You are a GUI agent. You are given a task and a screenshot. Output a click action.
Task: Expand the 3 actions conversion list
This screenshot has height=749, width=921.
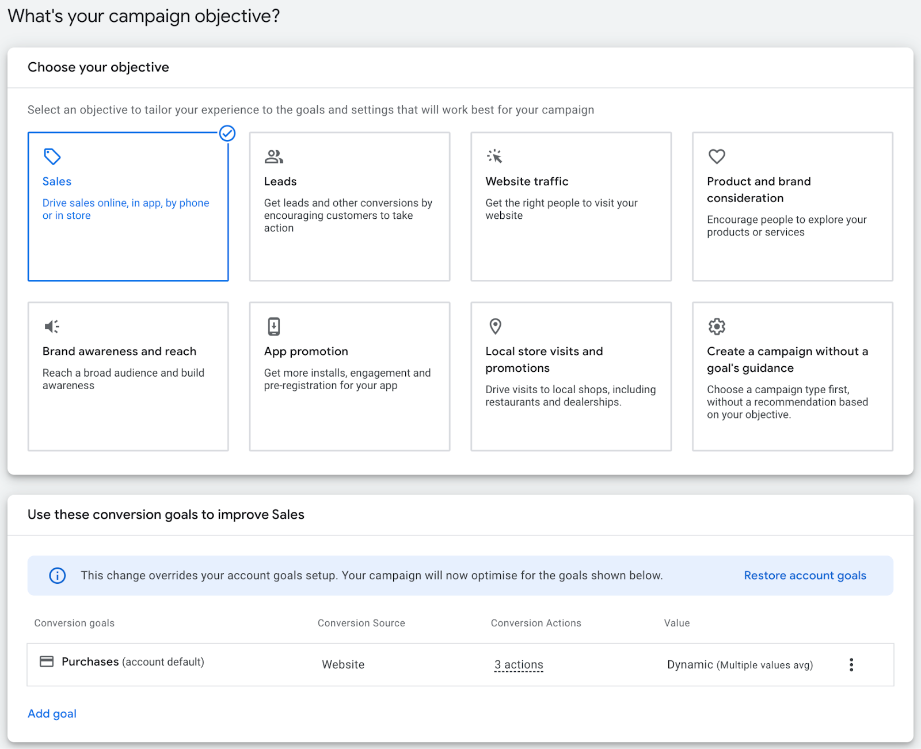pos(519,665)
